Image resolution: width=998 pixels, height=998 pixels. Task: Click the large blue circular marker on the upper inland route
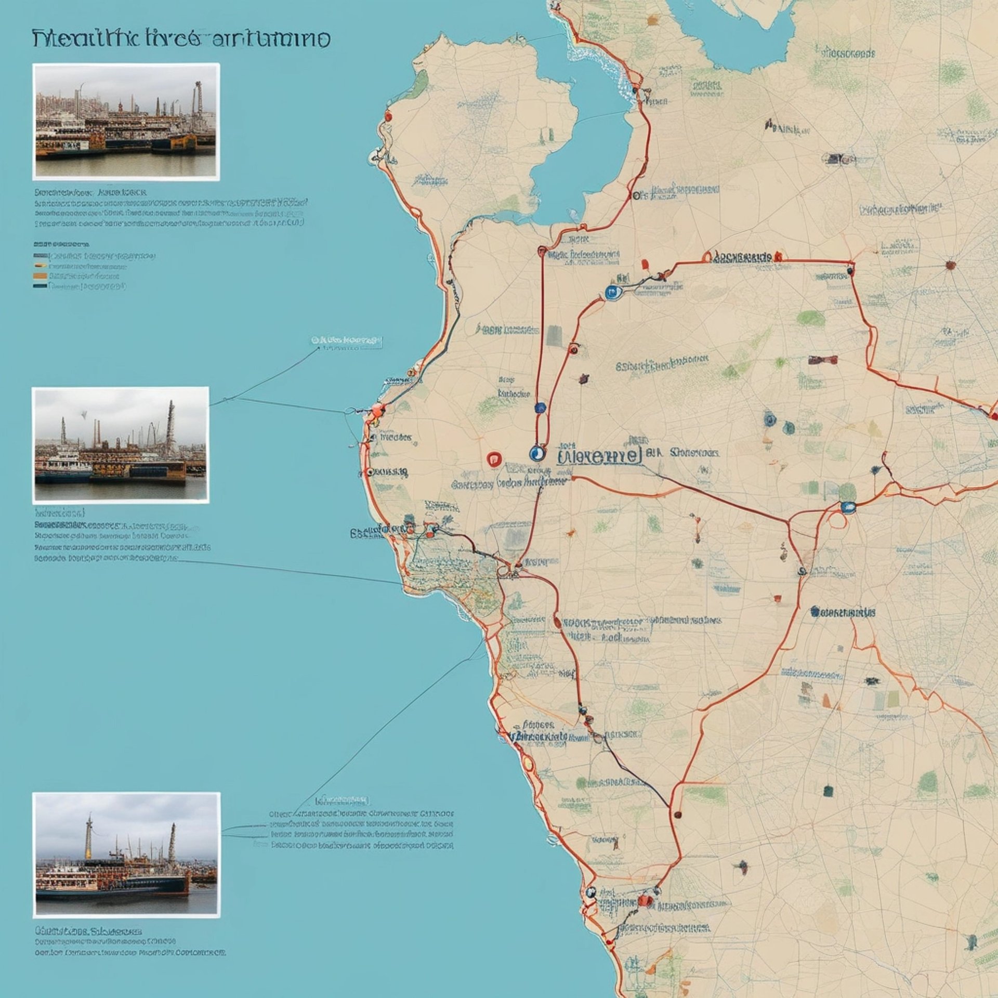(613, 293)
